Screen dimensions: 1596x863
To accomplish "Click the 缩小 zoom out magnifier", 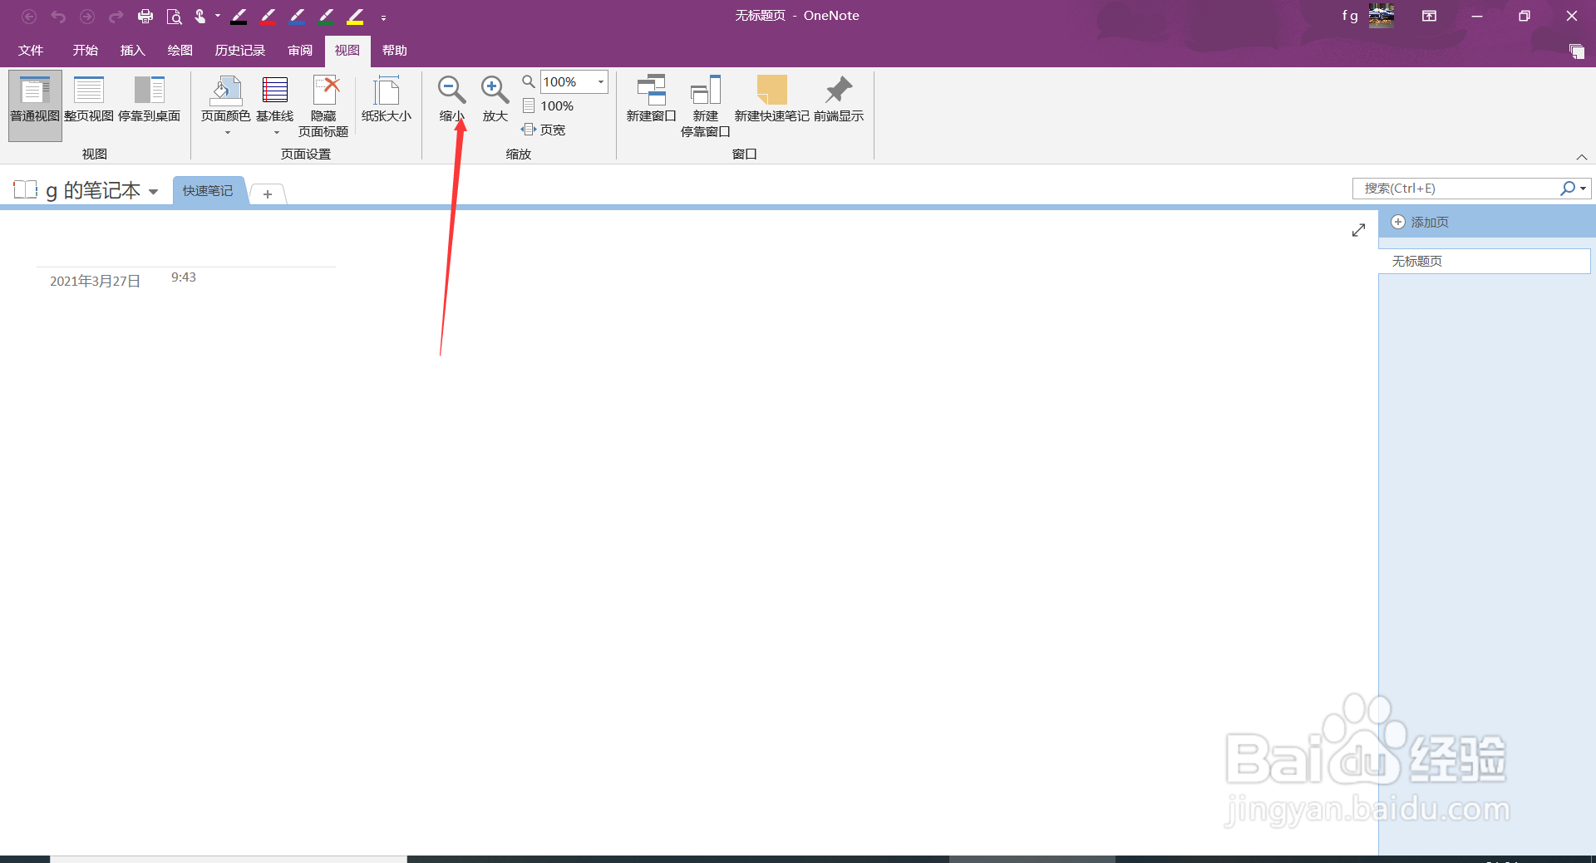I will point(451,100).
